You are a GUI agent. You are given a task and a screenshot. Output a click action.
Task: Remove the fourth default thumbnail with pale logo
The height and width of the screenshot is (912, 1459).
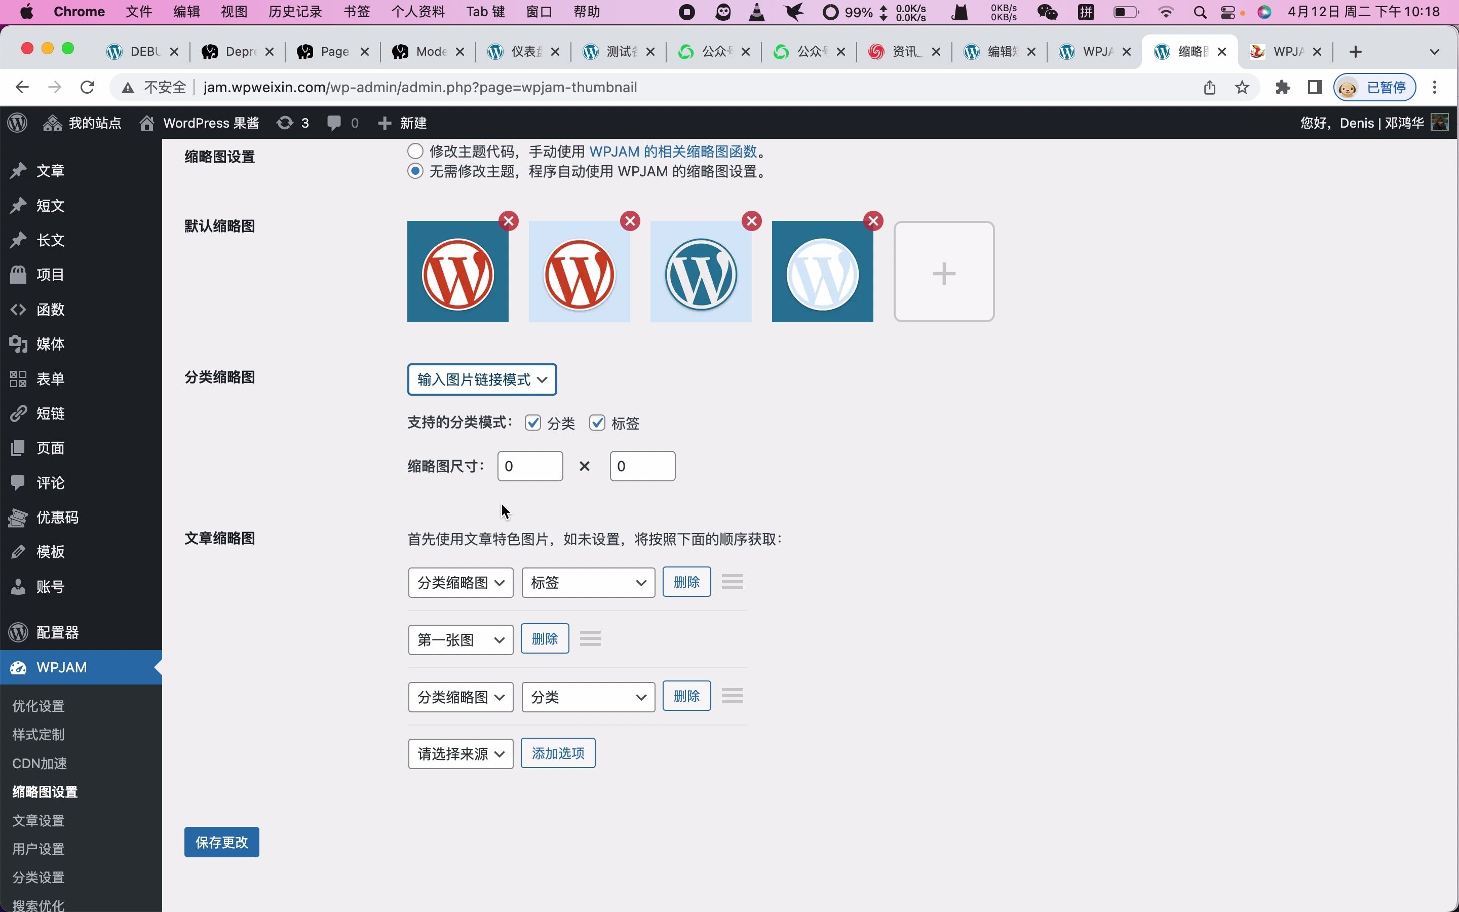(x=873, y=221)
